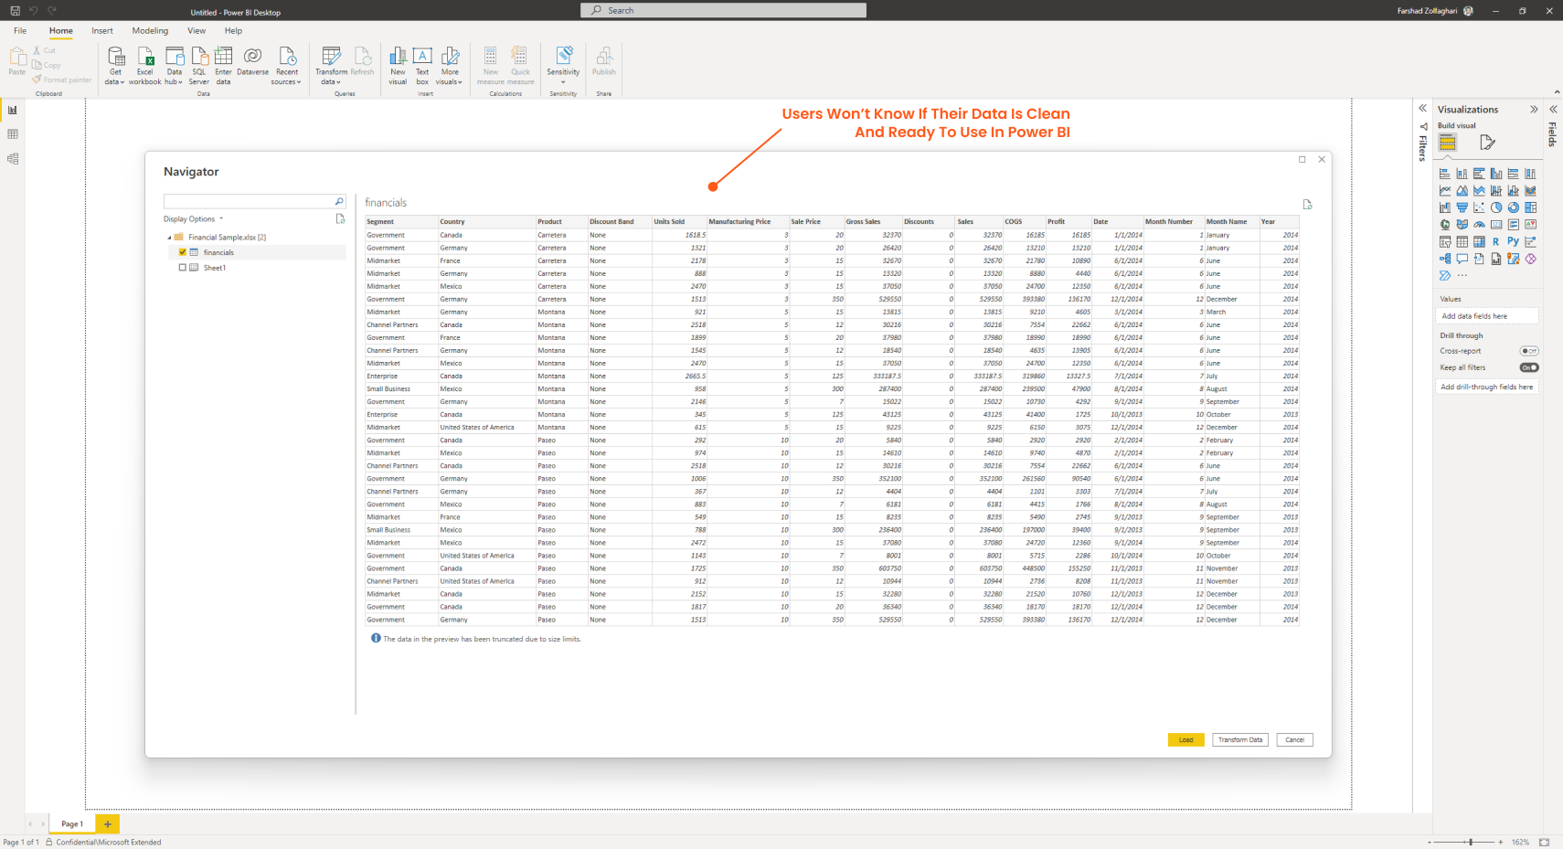
Task: Click the SQL Server icon
Action: coord(198,58)
